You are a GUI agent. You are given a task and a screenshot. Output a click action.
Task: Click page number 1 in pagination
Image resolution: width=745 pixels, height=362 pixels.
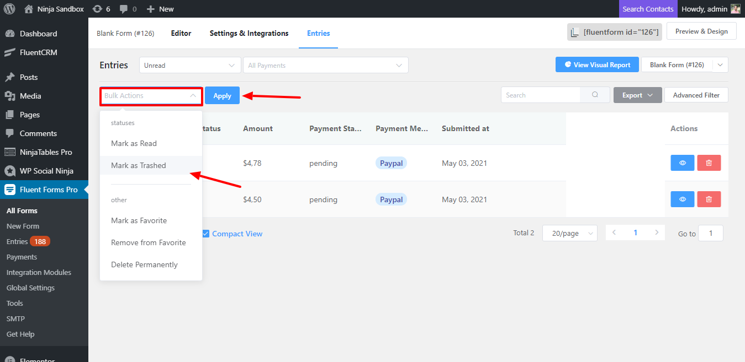(635, 233)
